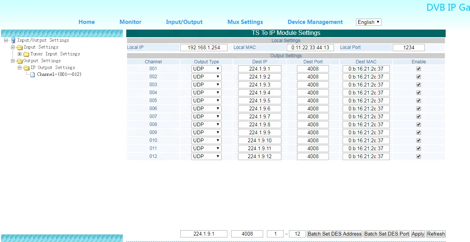Uncheck Enable for channel 004

419,93
